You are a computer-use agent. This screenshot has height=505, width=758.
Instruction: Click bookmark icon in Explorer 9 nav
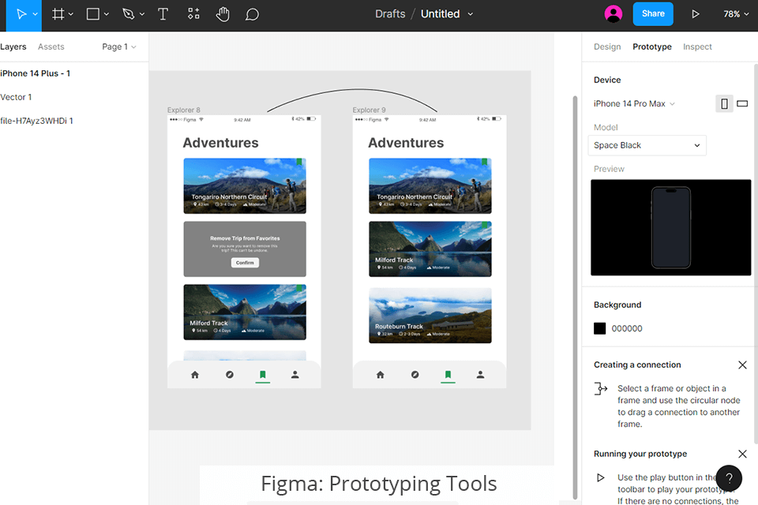pos(448,375)
